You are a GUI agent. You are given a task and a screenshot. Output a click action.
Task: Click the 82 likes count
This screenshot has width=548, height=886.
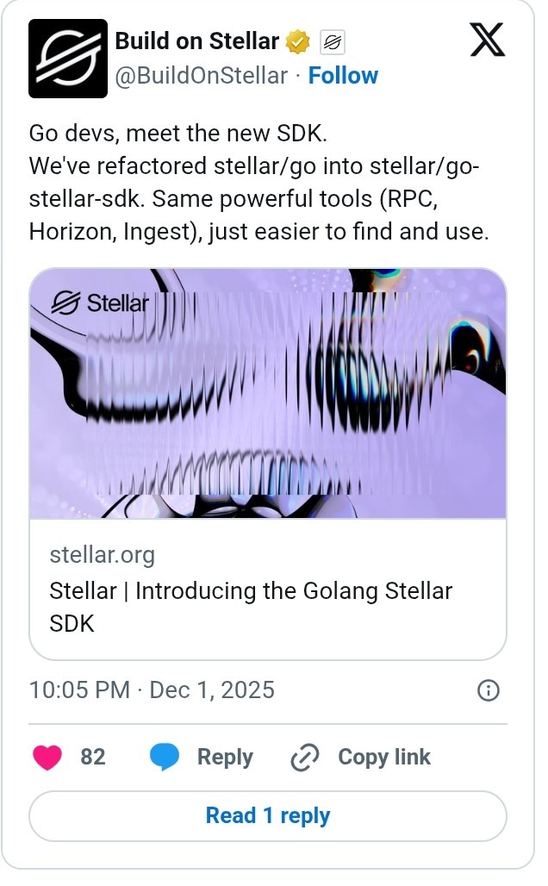(93, 758)
